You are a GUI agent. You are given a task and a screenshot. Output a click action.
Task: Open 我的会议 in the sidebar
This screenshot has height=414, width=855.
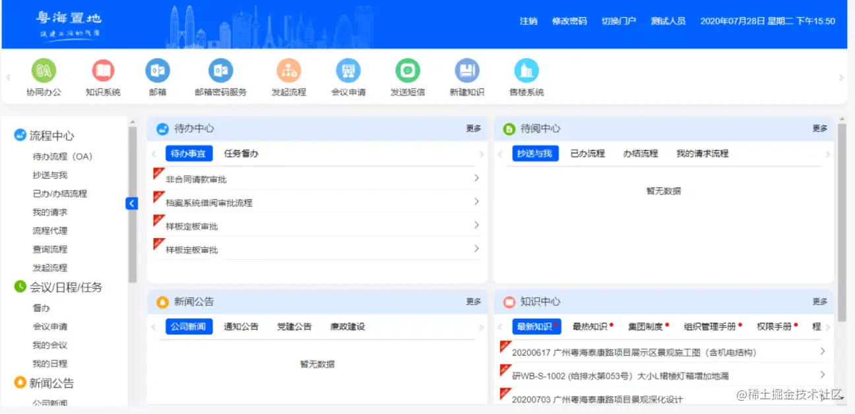(x=50, y=345)
